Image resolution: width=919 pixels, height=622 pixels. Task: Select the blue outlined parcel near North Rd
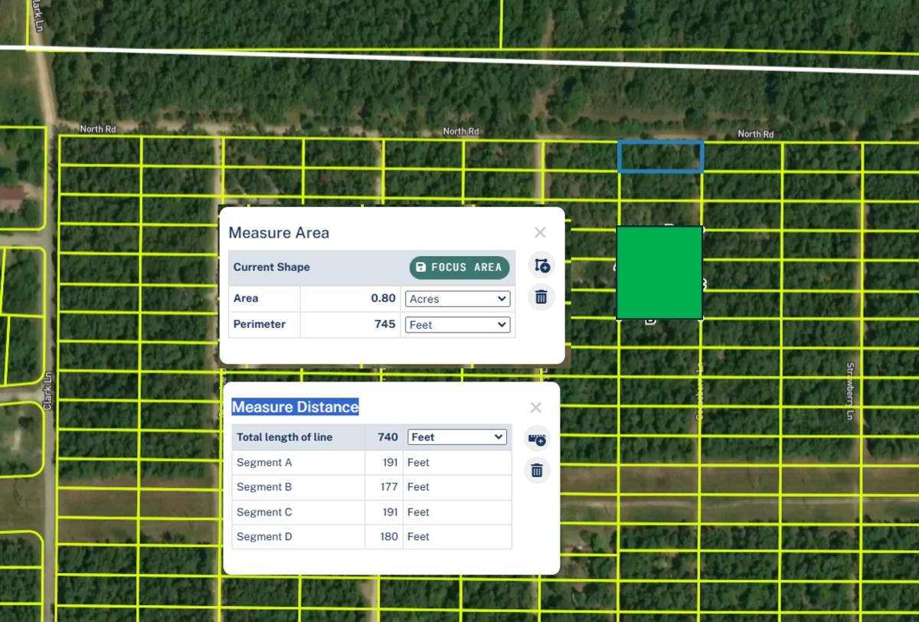tap(660, 155)
